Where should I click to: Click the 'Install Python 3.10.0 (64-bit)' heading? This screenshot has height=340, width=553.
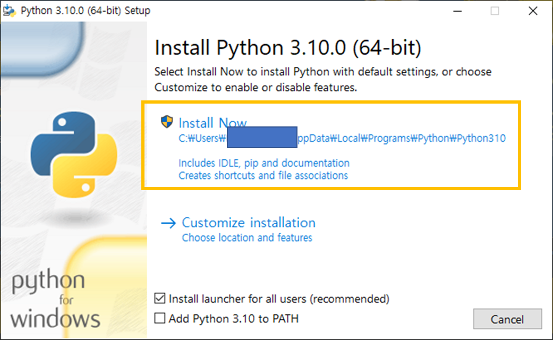(x=288, y=48)
